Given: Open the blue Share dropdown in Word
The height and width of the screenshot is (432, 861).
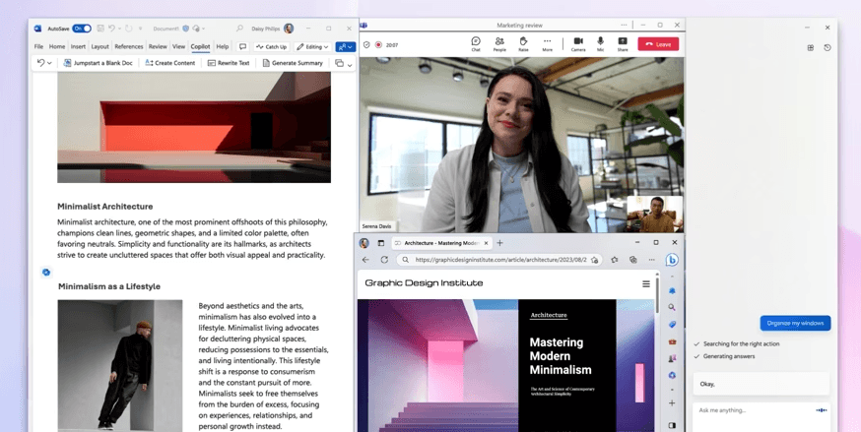Looking at the screenshot, I should click(x=346, y=47).
